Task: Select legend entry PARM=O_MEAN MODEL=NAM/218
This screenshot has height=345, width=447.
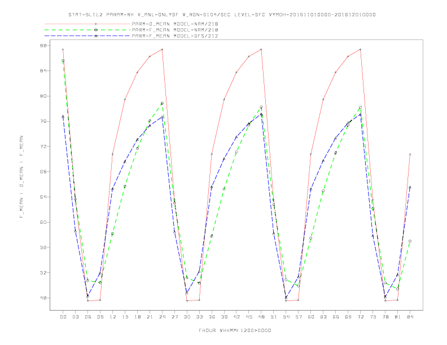Action: pos(175,24)
